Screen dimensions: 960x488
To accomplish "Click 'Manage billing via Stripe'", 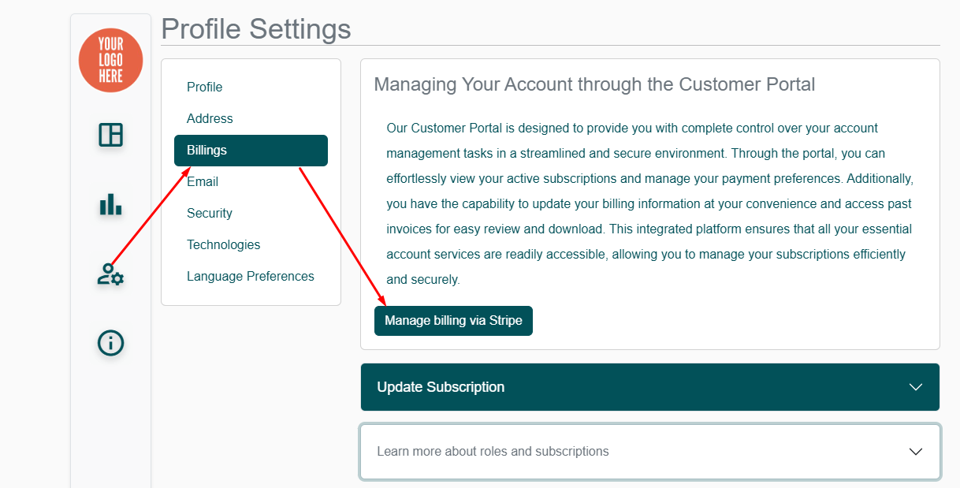I will [453, 321].
